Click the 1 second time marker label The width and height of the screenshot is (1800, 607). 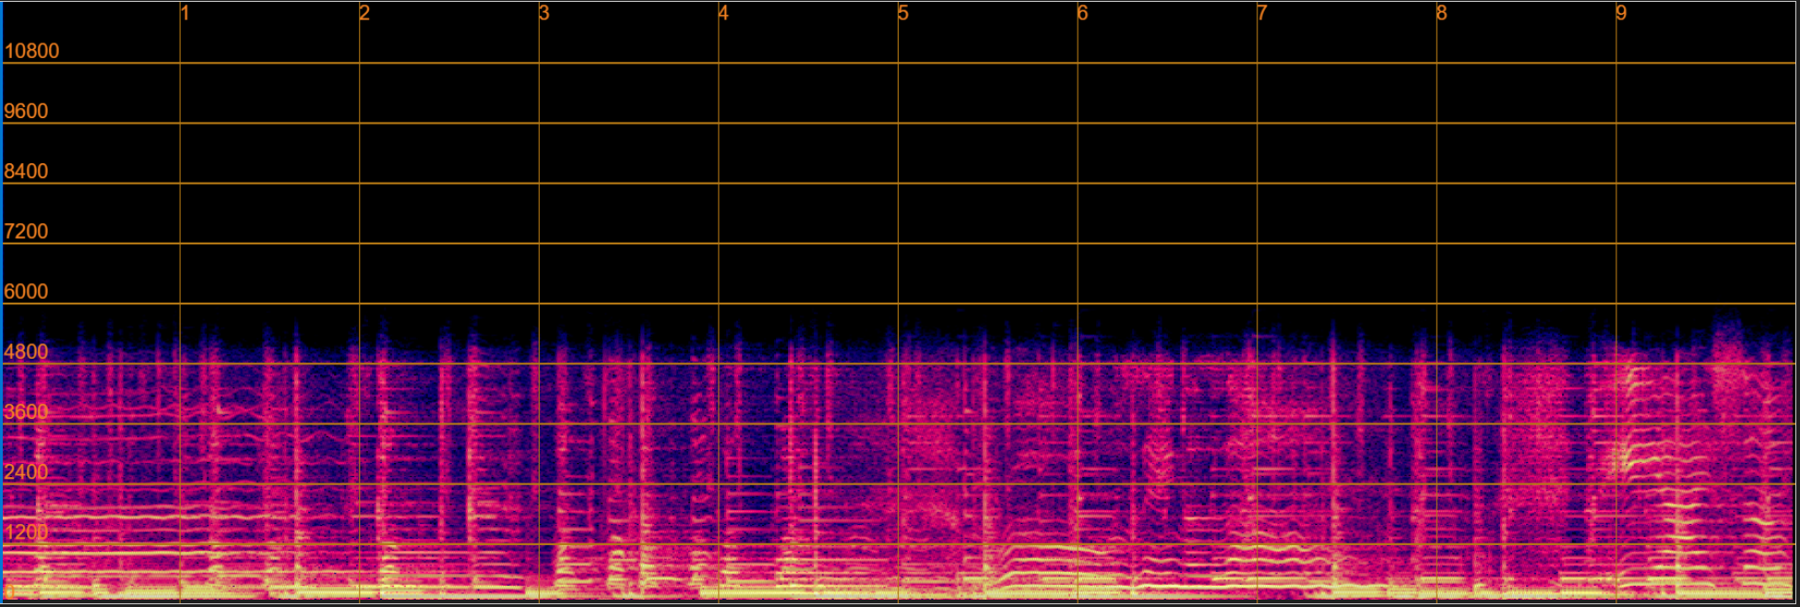pyautogui.click(x=185, y=13)
